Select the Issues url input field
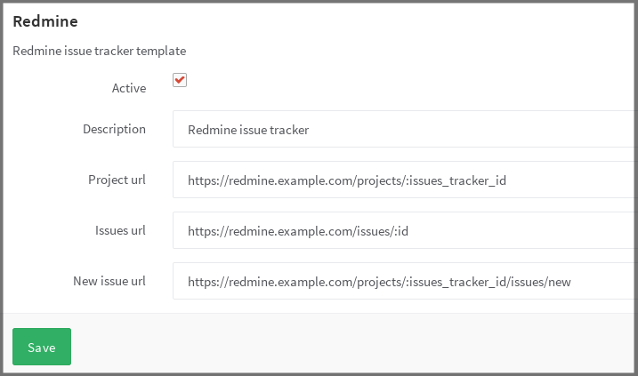The width and height of the screenshot is (638, 376). (402, 231)
